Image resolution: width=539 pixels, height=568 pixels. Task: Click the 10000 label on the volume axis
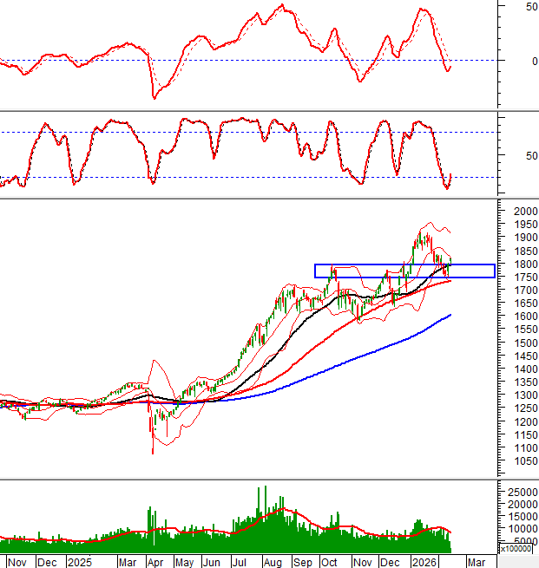pos(520,527)
